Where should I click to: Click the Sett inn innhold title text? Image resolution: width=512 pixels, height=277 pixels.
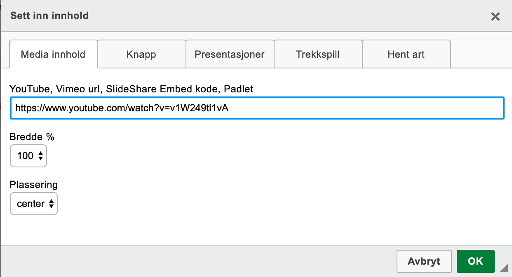point(49,16)
